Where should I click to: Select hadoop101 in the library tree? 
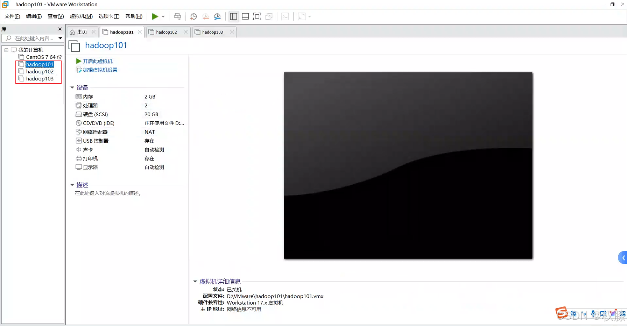[40, 64]
